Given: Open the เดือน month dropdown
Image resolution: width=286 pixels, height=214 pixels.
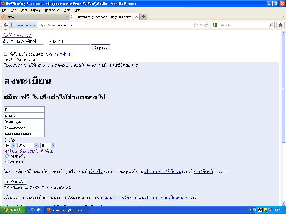Looking at the screenshot, I should pos(28,145).
